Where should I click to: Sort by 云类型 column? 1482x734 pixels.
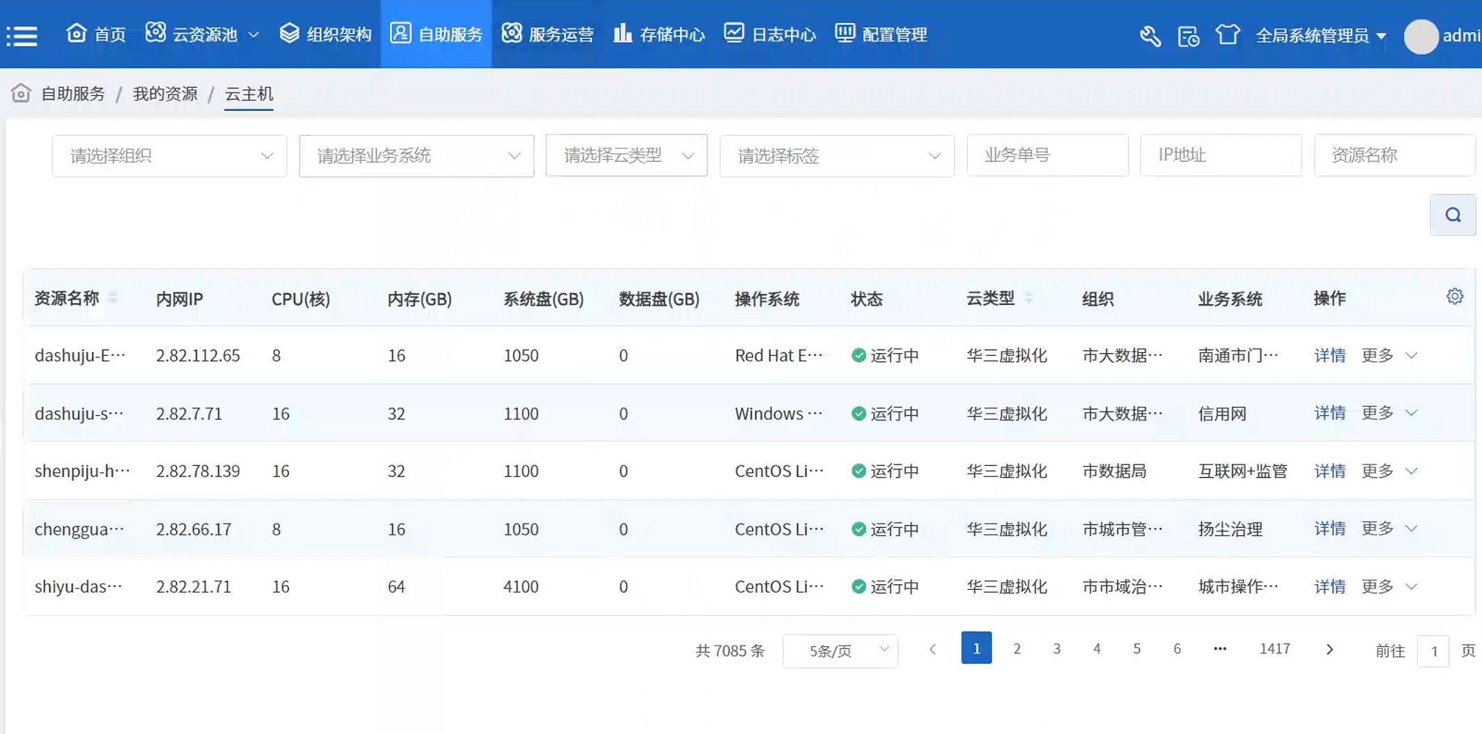pos(1029,298)
